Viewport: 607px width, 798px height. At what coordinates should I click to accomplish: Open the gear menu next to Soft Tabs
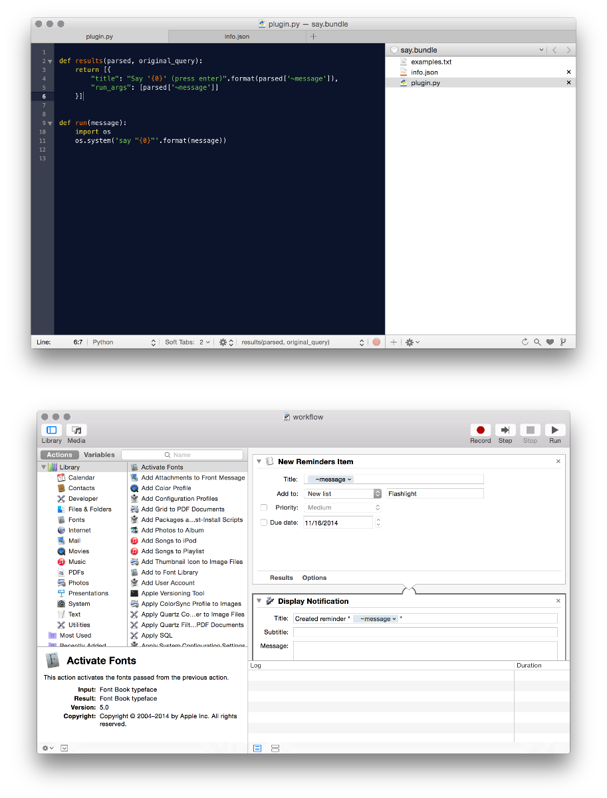pyautogui.click(x=222, y=342)
